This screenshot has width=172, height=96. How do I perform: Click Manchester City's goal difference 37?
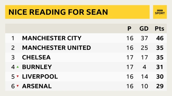click(145, 38)
